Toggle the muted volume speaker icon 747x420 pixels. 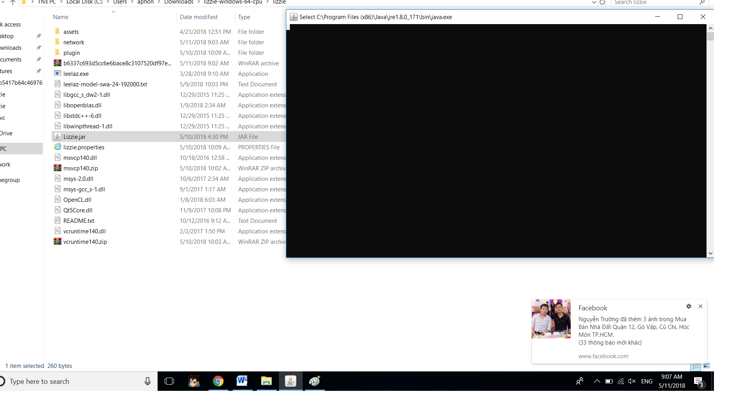632,381
